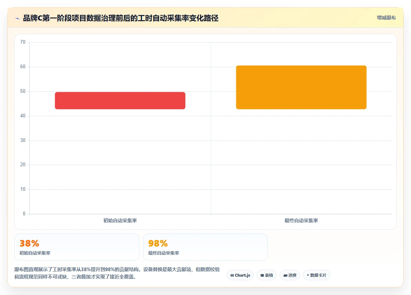Click the 增减瀑布 label in header

click(386, 18)
